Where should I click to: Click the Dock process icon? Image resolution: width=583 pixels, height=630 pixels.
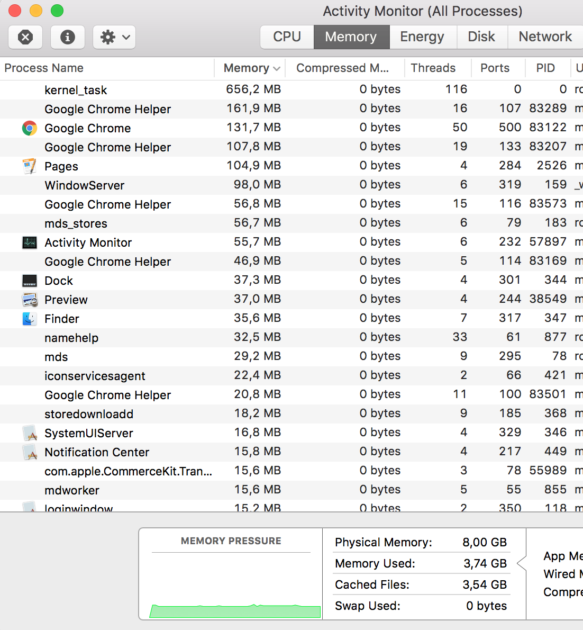click(29, 281)
